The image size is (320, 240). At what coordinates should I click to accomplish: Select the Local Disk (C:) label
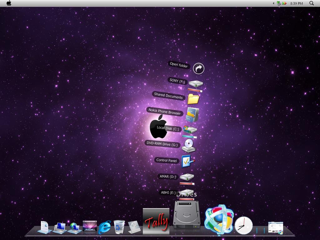click(x=168, y=128)
